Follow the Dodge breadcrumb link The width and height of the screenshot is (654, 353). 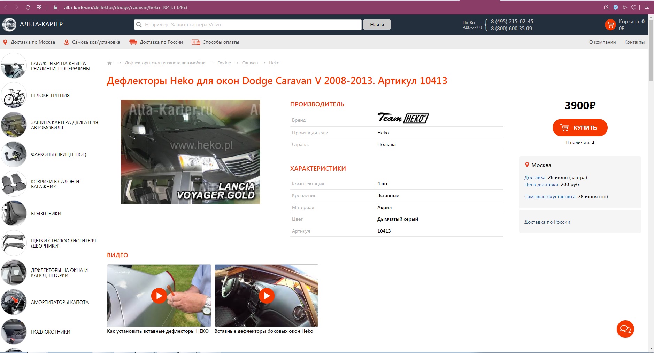click(224, 63)
